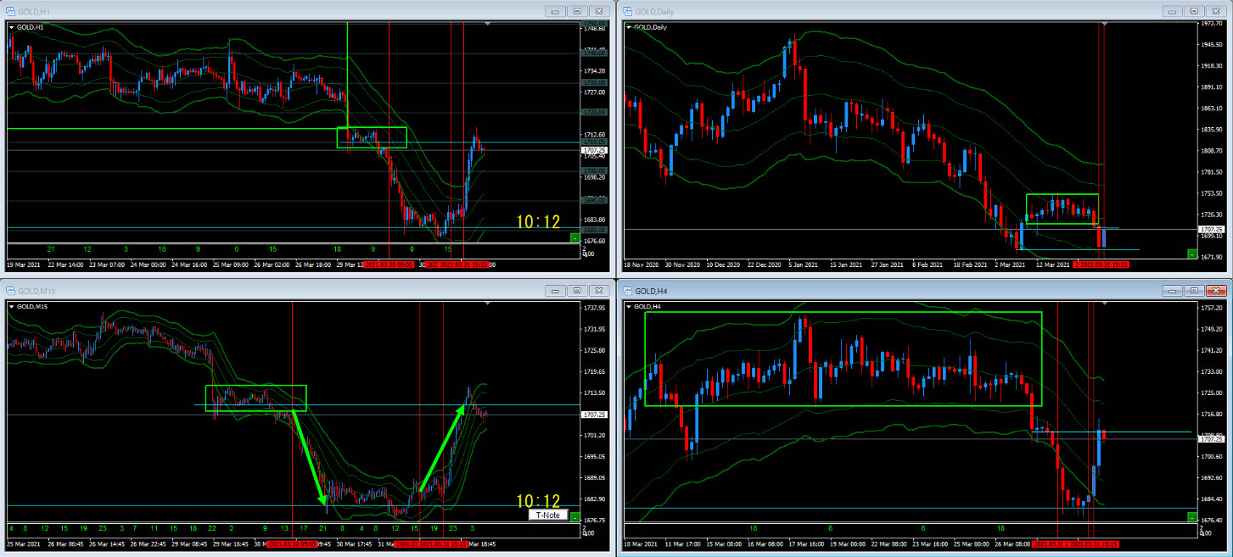Click the 10:12 clock label in H1 chart
Image resolution: width=1233 pixels, height=557 pixels.
(x=540, y=221)
